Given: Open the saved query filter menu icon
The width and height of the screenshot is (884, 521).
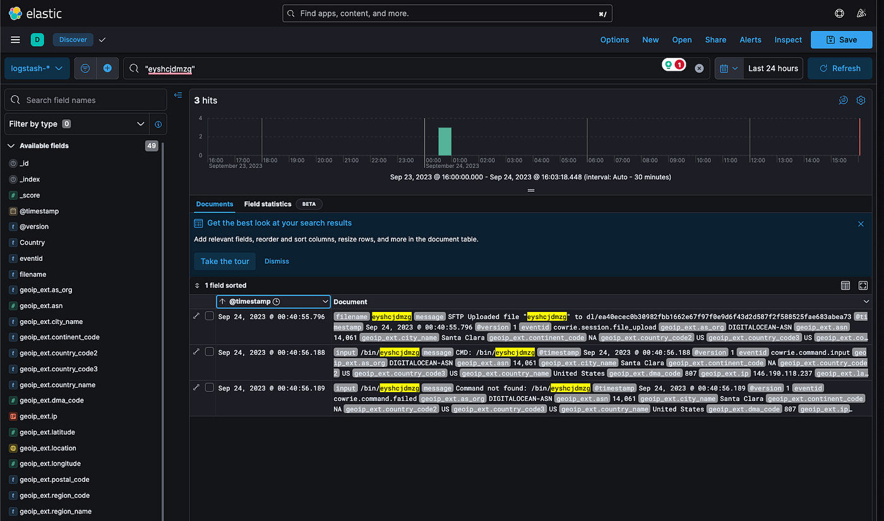Looking at the screenshot, I should click(85, 68).
